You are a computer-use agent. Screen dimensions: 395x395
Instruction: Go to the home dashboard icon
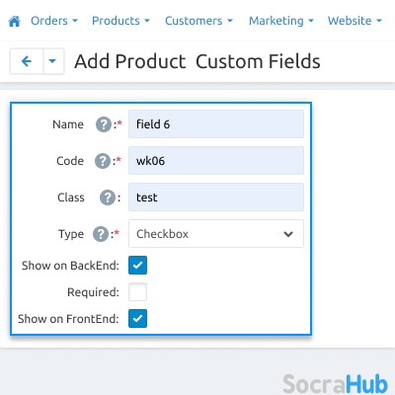(14, 22)
